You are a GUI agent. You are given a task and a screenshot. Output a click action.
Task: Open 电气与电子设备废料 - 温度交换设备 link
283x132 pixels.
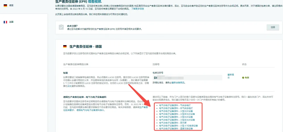coord(176,129)
